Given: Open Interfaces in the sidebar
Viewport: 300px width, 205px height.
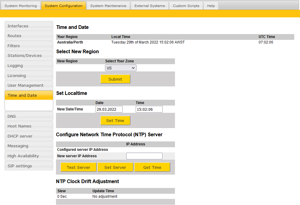Looking at the screenshot, I should click(29, 26).
